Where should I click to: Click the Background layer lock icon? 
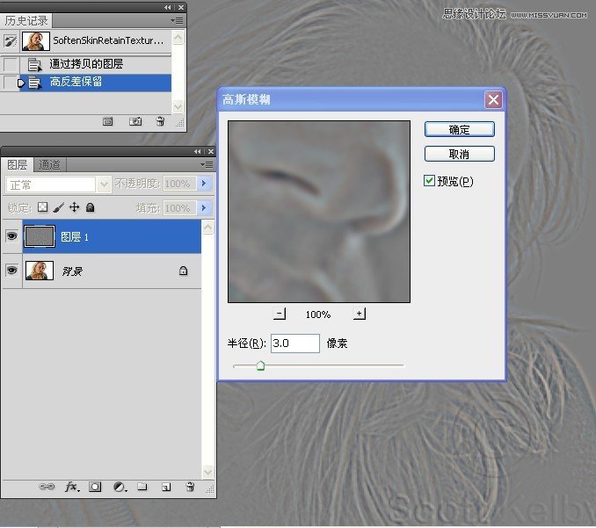click(183, 271)
